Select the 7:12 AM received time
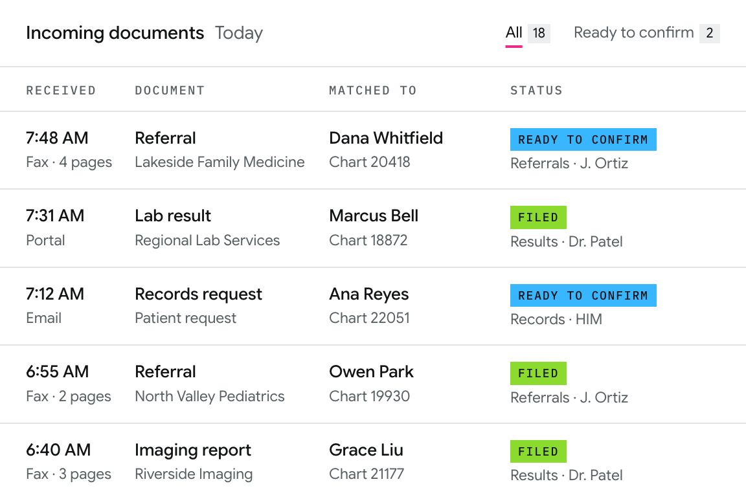Screen dimensions: 746x497 click(x=55, y=294)
